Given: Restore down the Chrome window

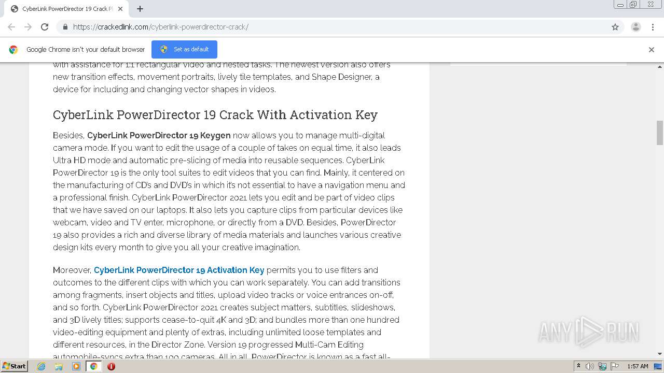Looking at the screenshot, I should point(633,5).
